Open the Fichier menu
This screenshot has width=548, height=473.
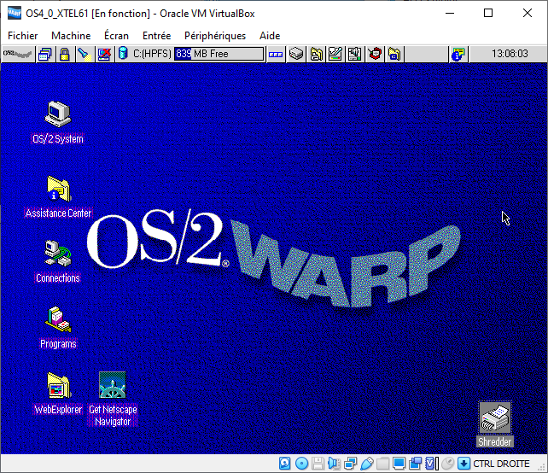point(23,36)
